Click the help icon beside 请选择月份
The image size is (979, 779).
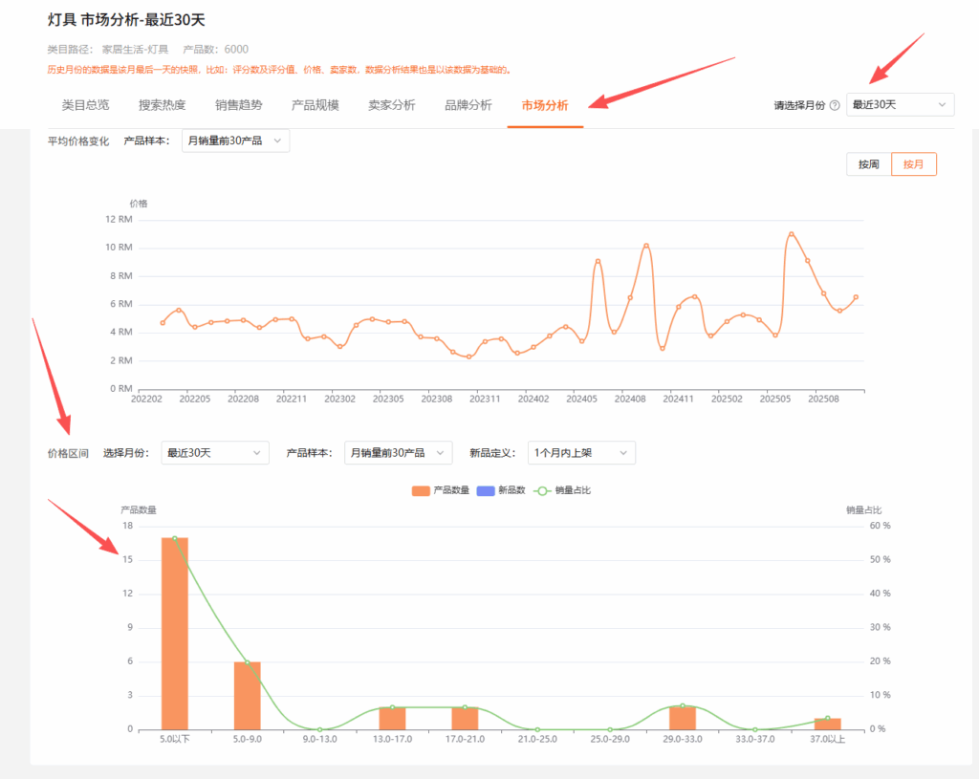[x=835, y=105]
